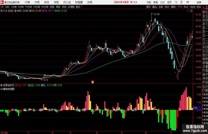Open the 交易 menu
The image size is (208, 134).
89,2
